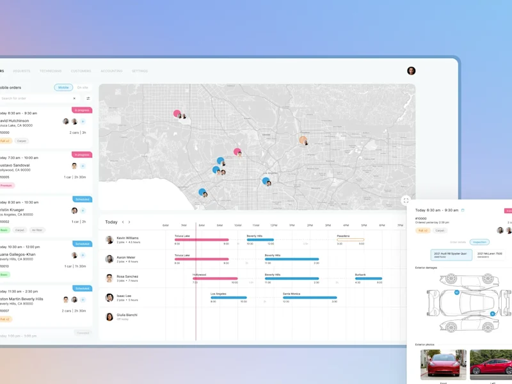
Task: Open the Settings tab
Action: click(140, 71)
